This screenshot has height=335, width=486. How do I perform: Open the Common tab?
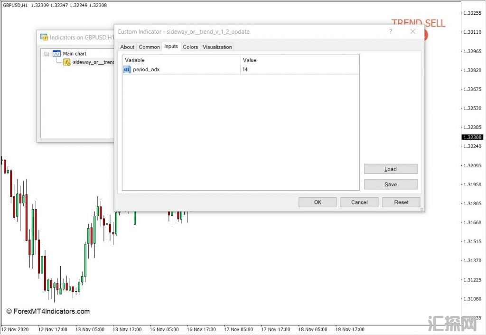pos(149,47)
